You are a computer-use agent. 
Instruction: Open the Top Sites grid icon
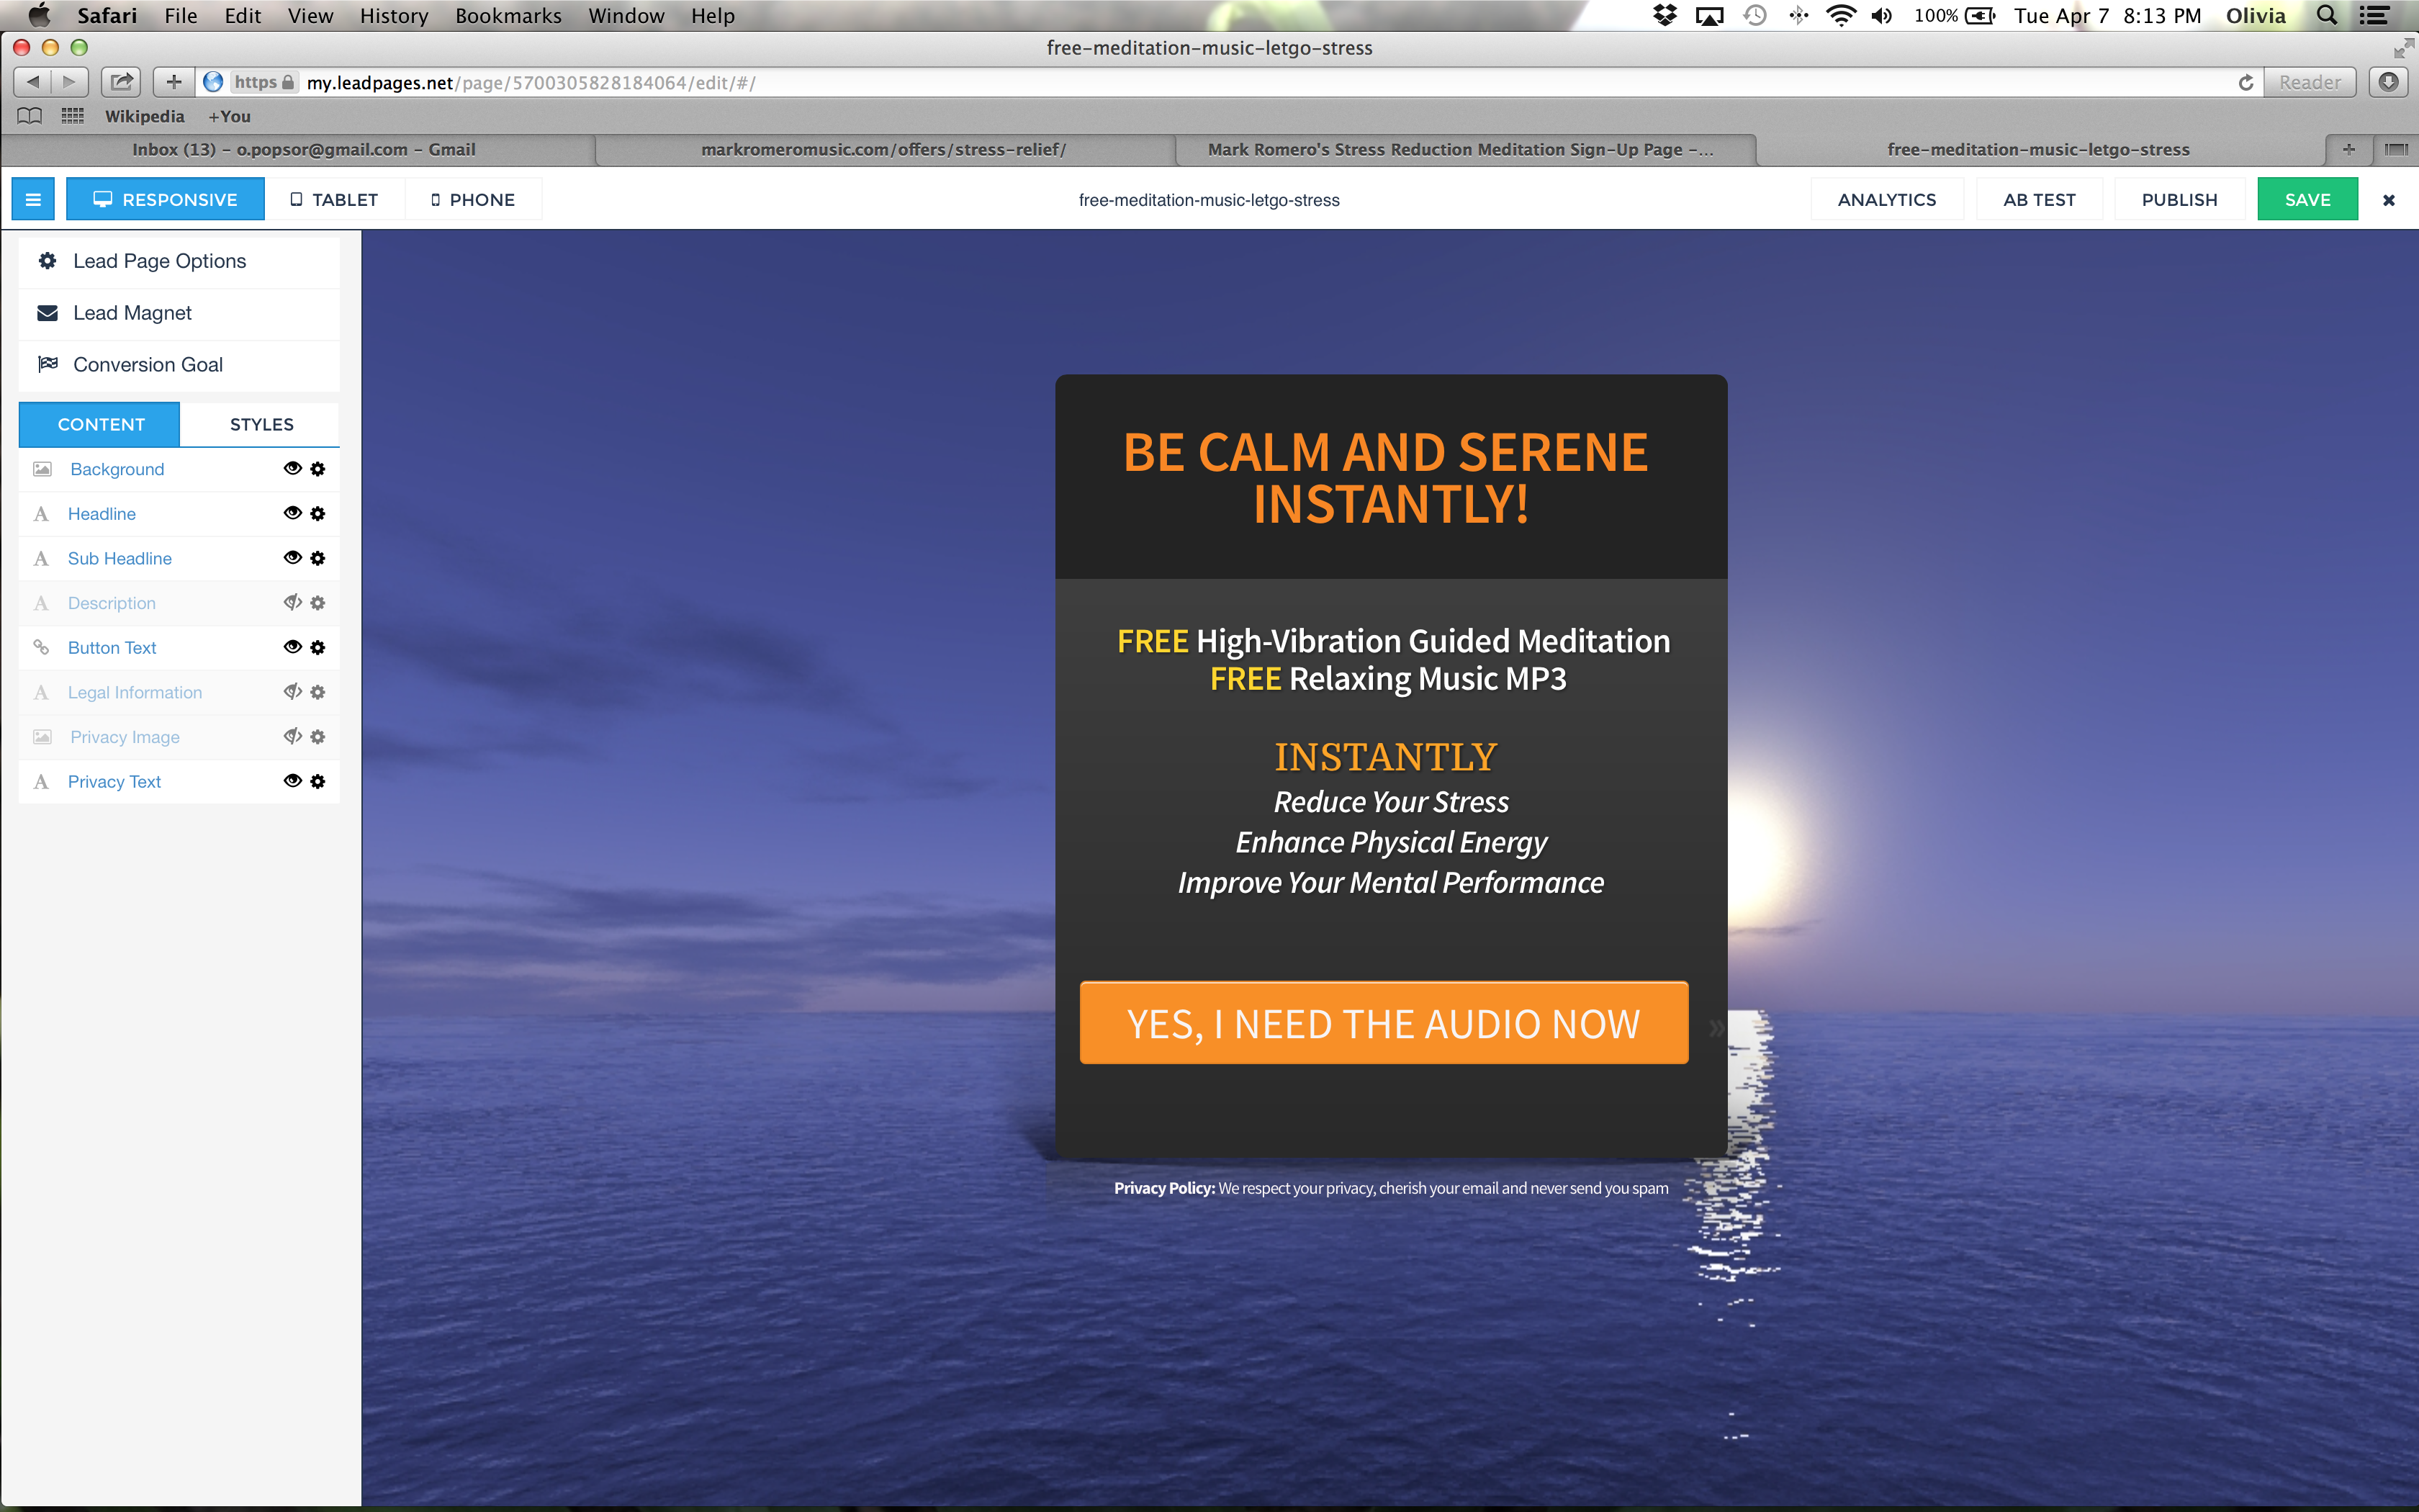(73, 116)
